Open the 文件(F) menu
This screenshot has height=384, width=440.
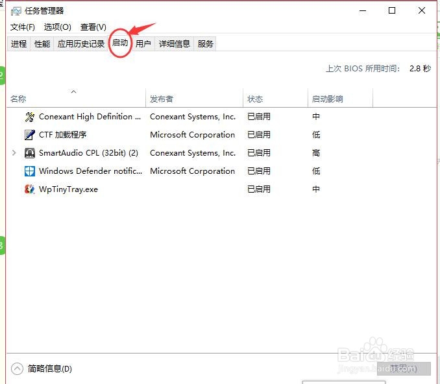coord(23,27)
